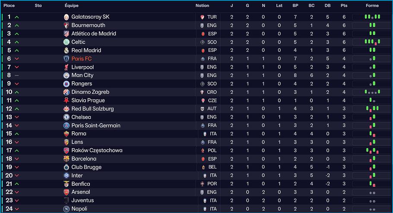Click the Juventus club logo icon
This screenshot has width=393, height=213.
pos(67,200)
